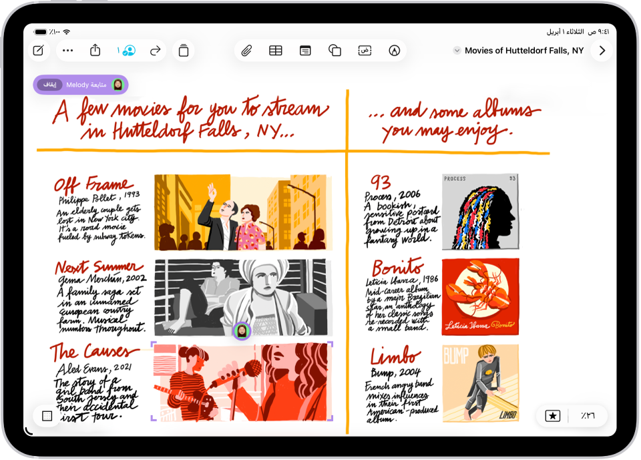This screenshot has height=460, width=641.
Task: Tap the handwritten 93 album title
Action: coord(381,182)
